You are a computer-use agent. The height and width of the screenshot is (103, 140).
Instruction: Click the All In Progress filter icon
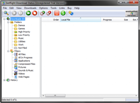[16, 58]
